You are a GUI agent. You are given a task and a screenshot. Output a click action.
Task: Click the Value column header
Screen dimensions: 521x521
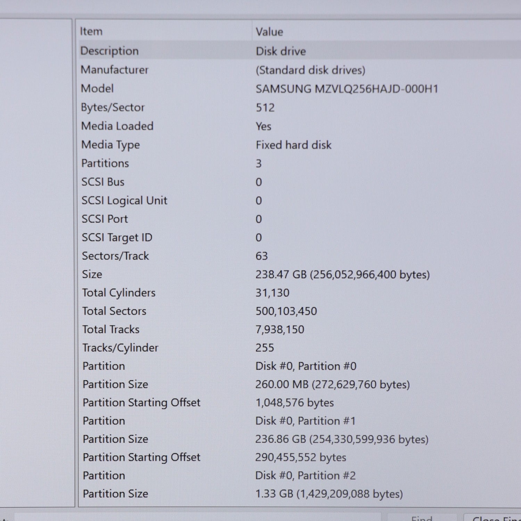[269, 32]
